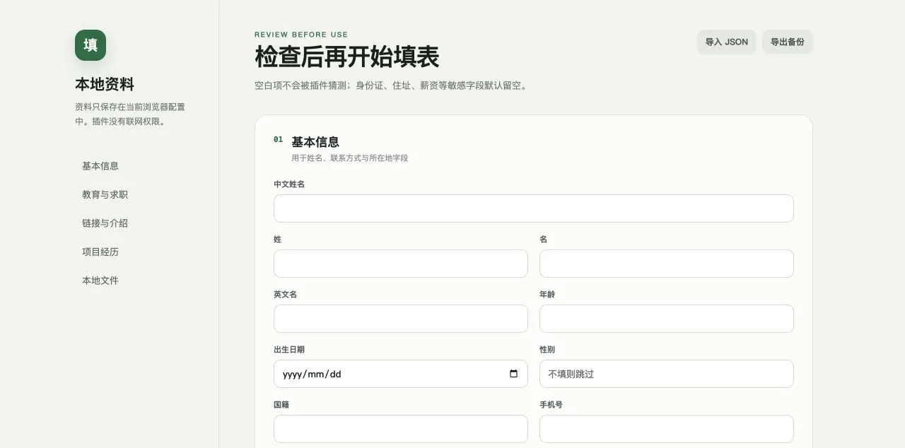Image resolution: width=905 pixels, height=448 pixels.
Task: Focus the 英文名 text field
Action: 401,319
